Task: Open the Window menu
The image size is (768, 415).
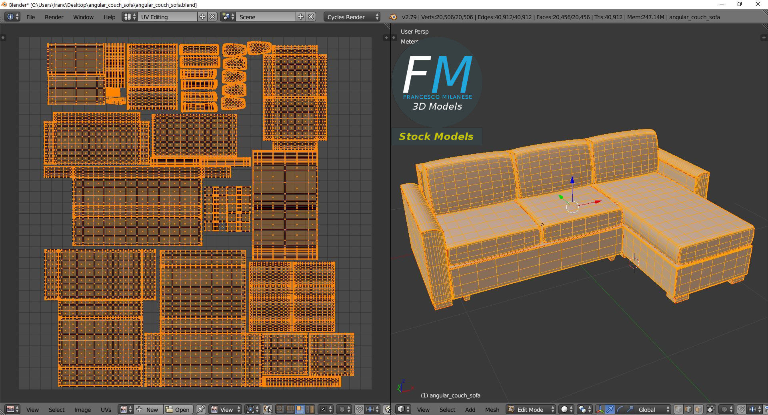Action: (x=83, y=17)
